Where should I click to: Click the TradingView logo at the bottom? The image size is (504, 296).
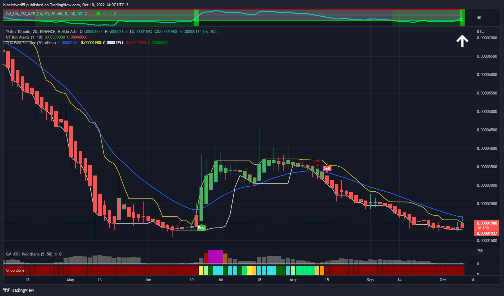click(x=19, y=290)
